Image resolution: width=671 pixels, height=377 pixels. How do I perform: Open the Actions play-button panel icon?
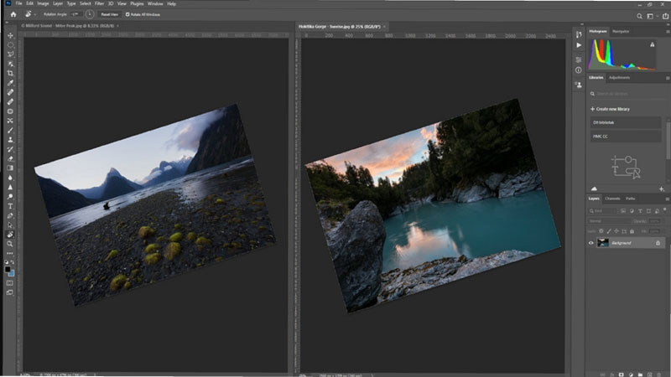point(579,44)
